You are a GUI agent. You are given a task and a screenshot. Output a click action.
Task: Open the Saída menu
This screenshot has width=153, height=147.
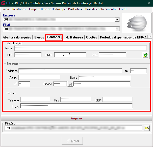pos(5,9)
